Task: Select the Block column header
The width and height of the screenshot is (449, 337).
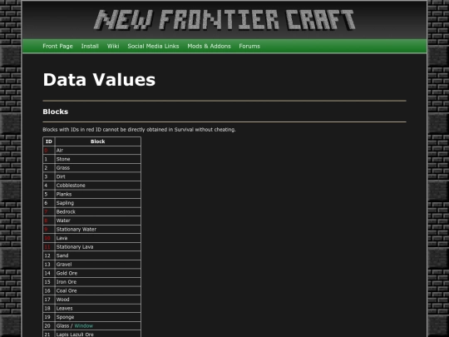Action: tap(97, 141)
